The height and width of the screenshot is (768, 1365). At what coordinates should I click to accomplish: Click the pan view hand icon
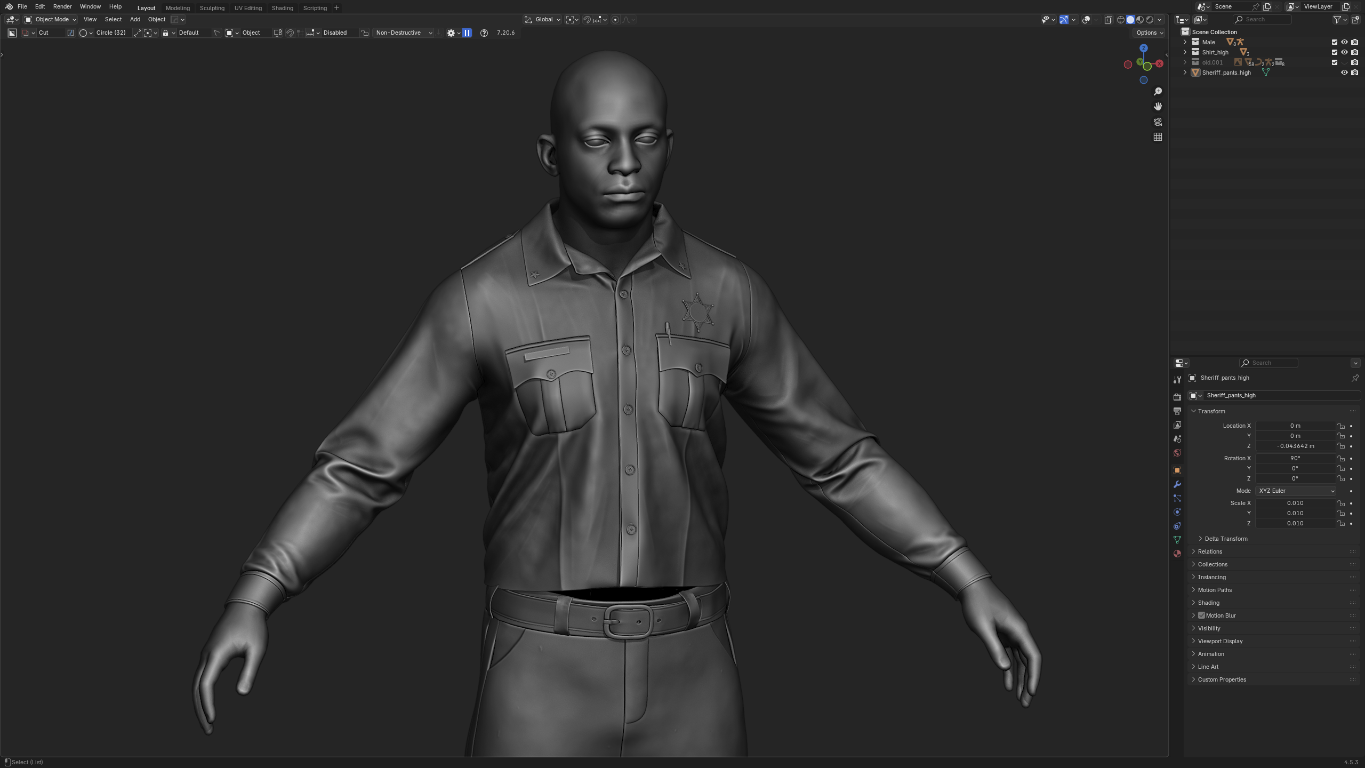click(x=1158, y=107)
